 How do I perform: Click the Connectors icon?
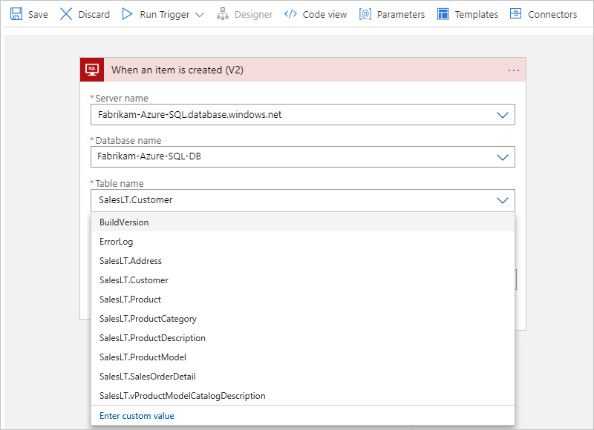(x=515, y=13)
